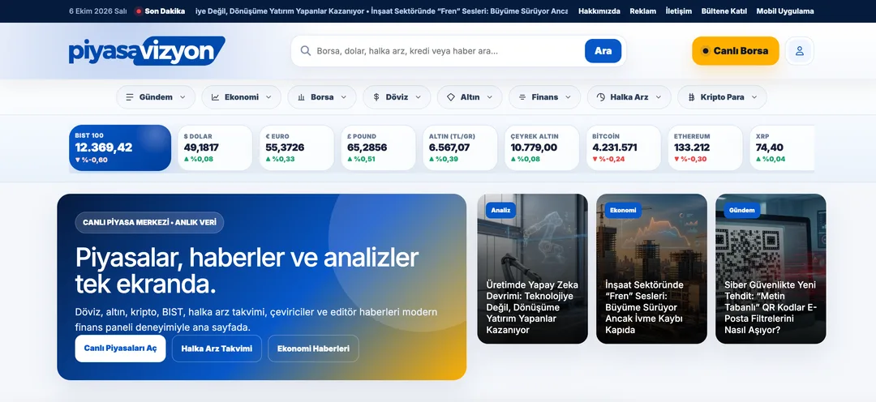
Task: Click the Borsa bar chart icon
Action: coord(301,97)
